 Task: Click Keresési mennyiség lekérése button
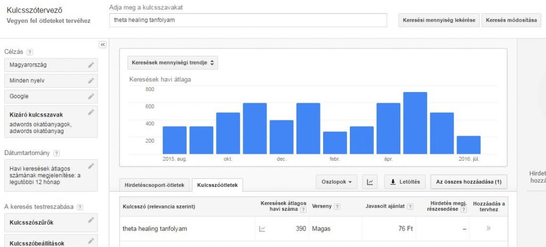(439, 20)
